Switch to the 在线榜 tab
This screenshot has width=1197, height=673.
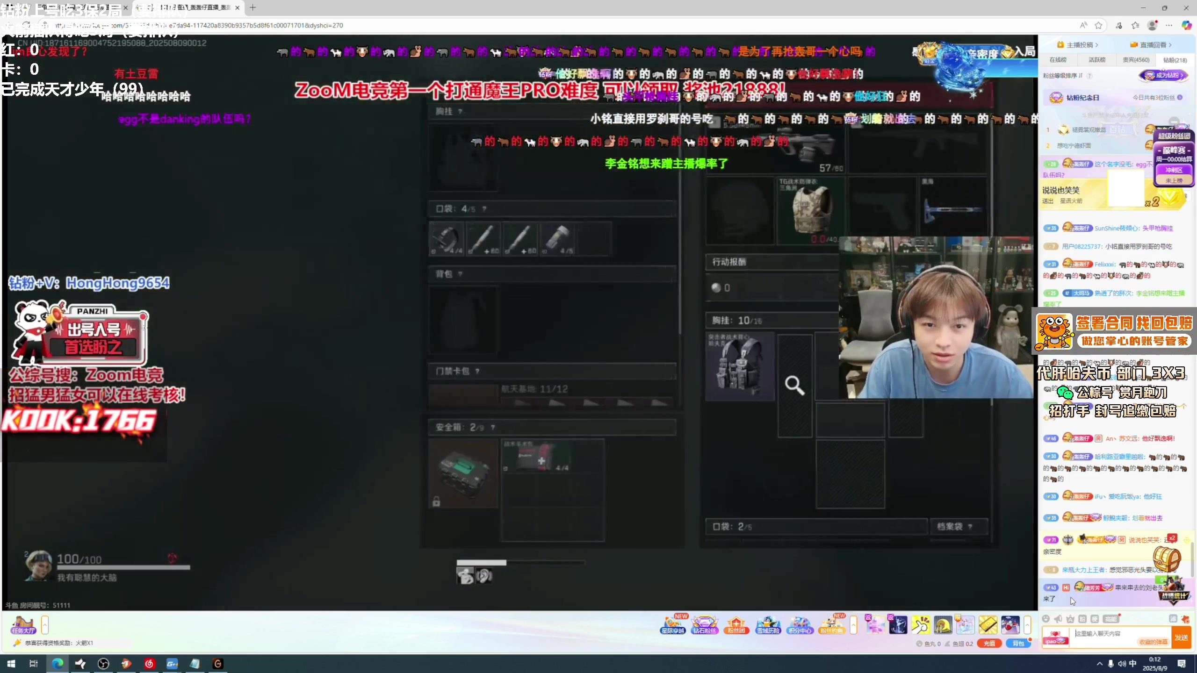(x=1058, y=60)
